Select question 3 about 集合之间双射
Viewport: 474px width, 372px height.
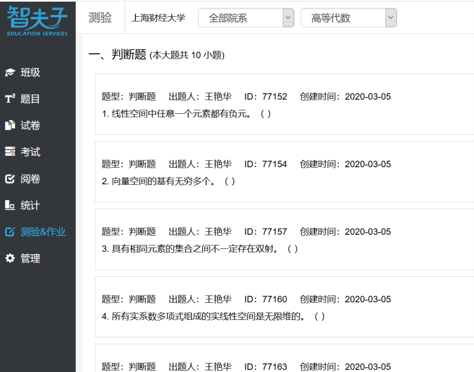(190, 249)
